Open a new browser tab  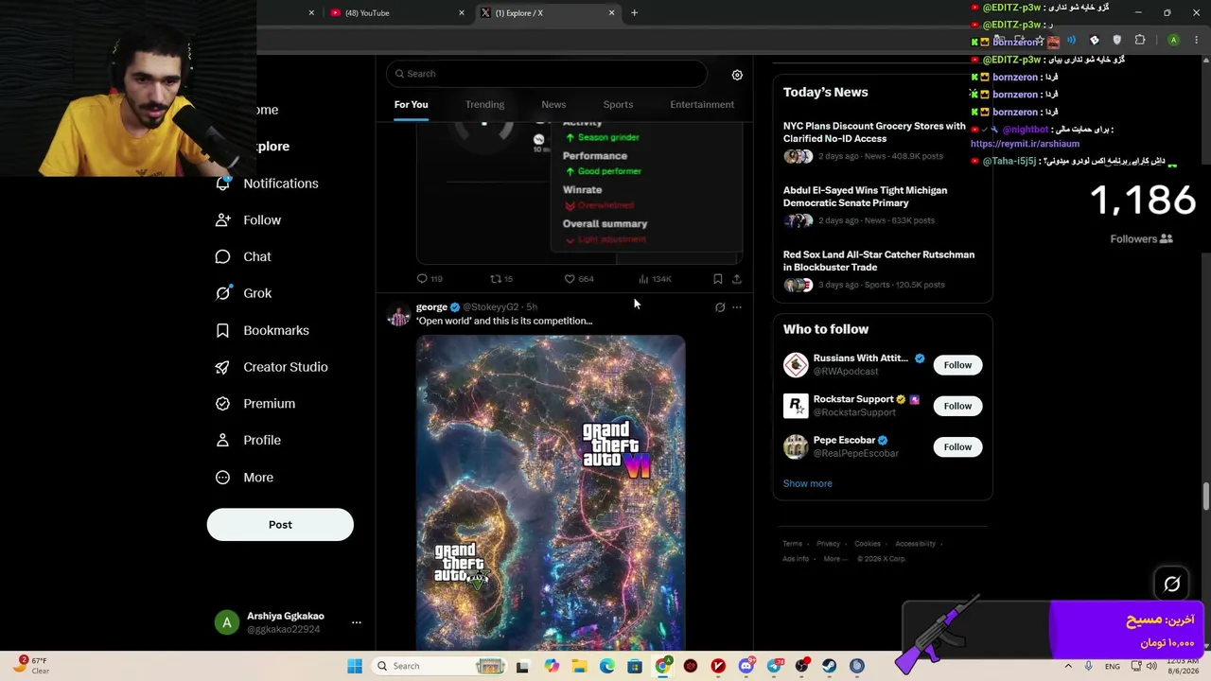[635, 13]
